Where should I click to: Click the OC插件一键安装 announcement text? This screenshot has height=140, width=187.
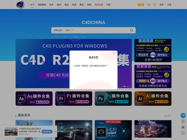(x=90, y=66)
